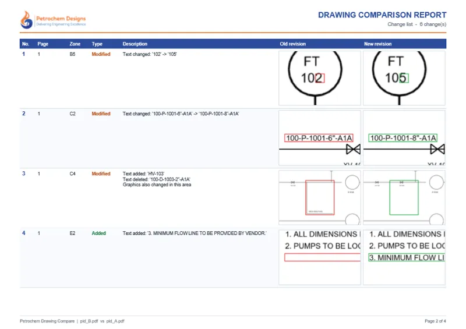The image size is (466, 329).
Task: Open the new revision FT 105 thumbnail
Action: [404, 78]
